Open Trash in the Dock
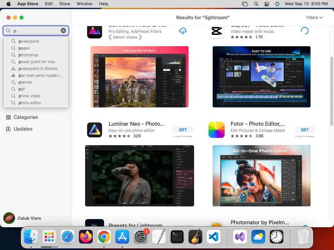This screenshot has height=250, width=334. point(303,237)
